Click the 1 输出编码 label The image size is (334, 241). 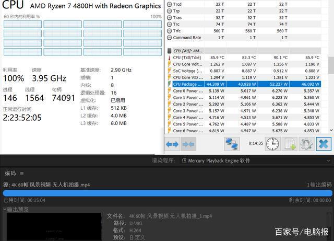tap(319, 185)
